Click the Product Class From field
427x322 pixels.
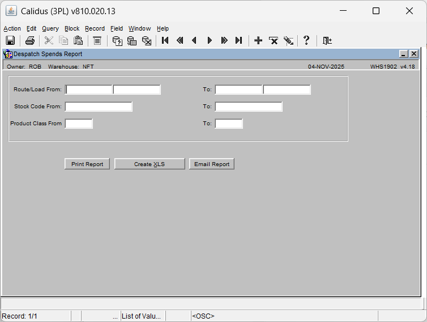[x=79, y=124]
